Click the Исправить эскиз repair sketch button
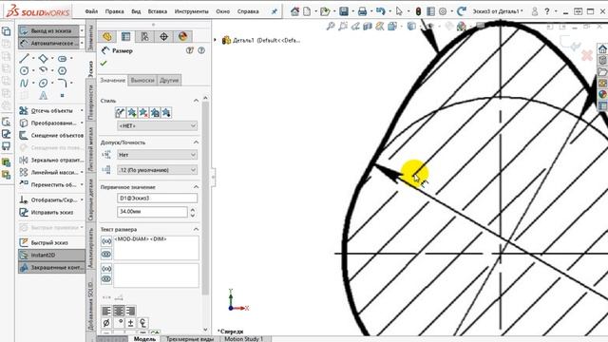The image size is (608, 342). 47,213
